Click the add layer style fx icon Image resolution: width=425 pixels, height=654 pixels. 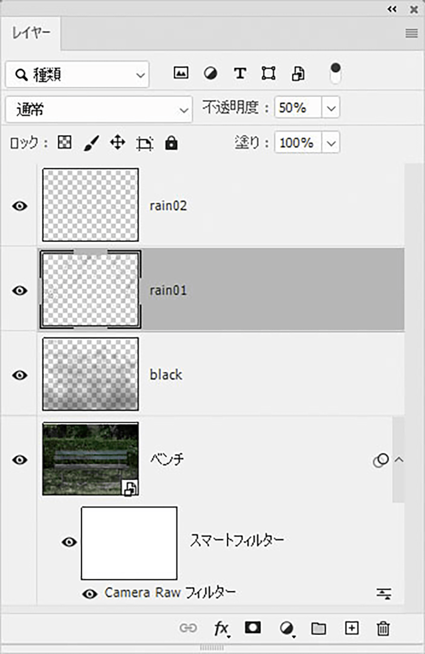point(221,628)
